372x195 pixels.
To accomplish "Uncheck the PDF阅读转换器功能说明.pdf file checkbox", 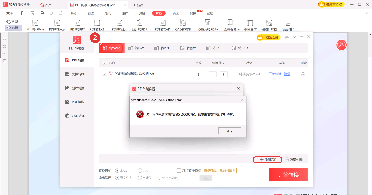I will pyautogui.click(x=105, y=74).
